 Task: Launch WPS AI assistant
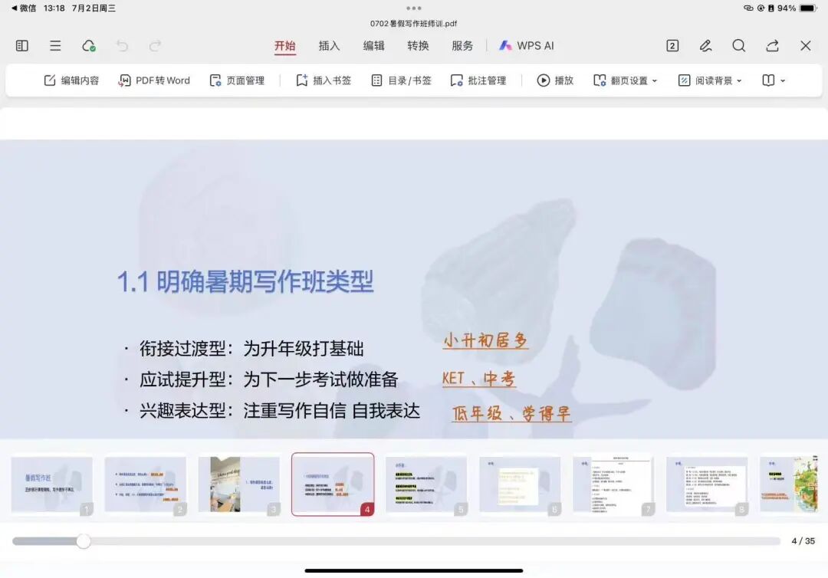(x=527, y=45)
